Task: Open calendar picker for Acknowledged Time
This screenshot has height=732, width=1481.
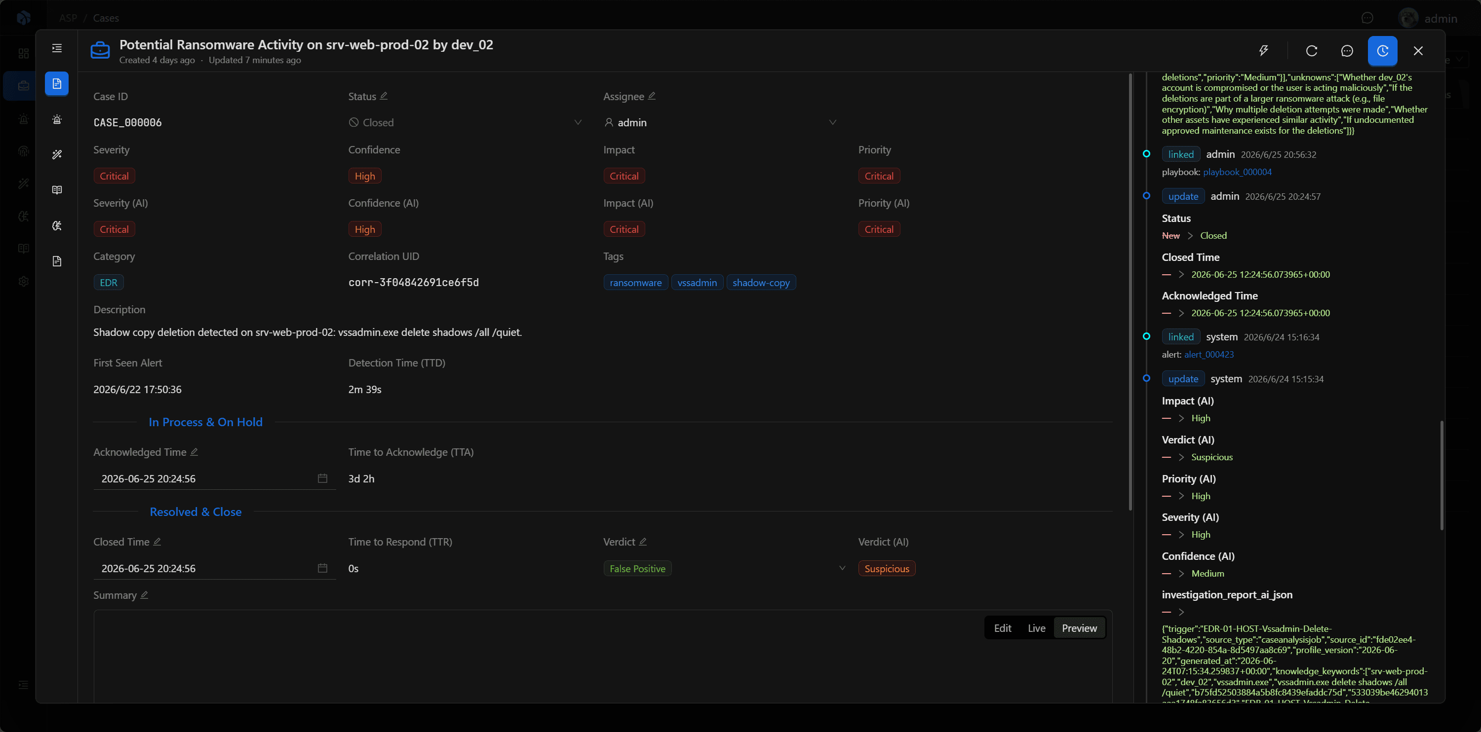Action: 322,478
